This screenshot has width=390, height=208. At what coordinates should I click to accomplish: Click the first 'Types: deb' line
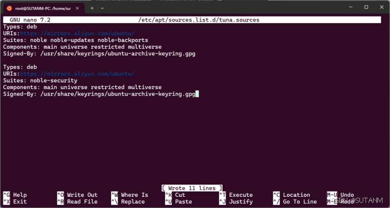point(20,27)
